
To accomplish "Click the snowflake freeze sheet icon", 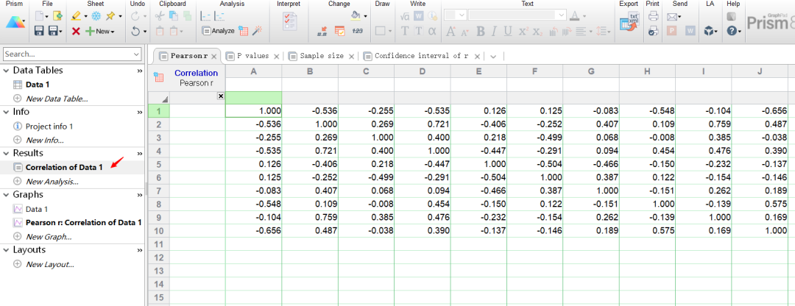I will click(x=96, y=15).
